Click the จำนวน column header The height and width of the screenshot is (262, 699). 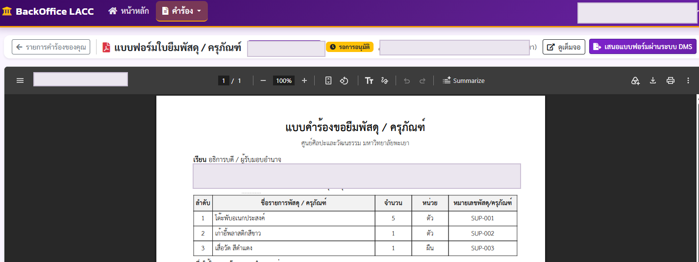393,203
